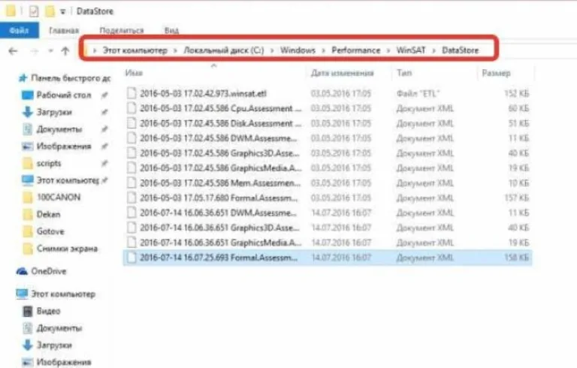Image resolution: width=577 pixels, height=368 pixels.
Task: Open the Dekan folder in sidebar
Action: (48, 214)
